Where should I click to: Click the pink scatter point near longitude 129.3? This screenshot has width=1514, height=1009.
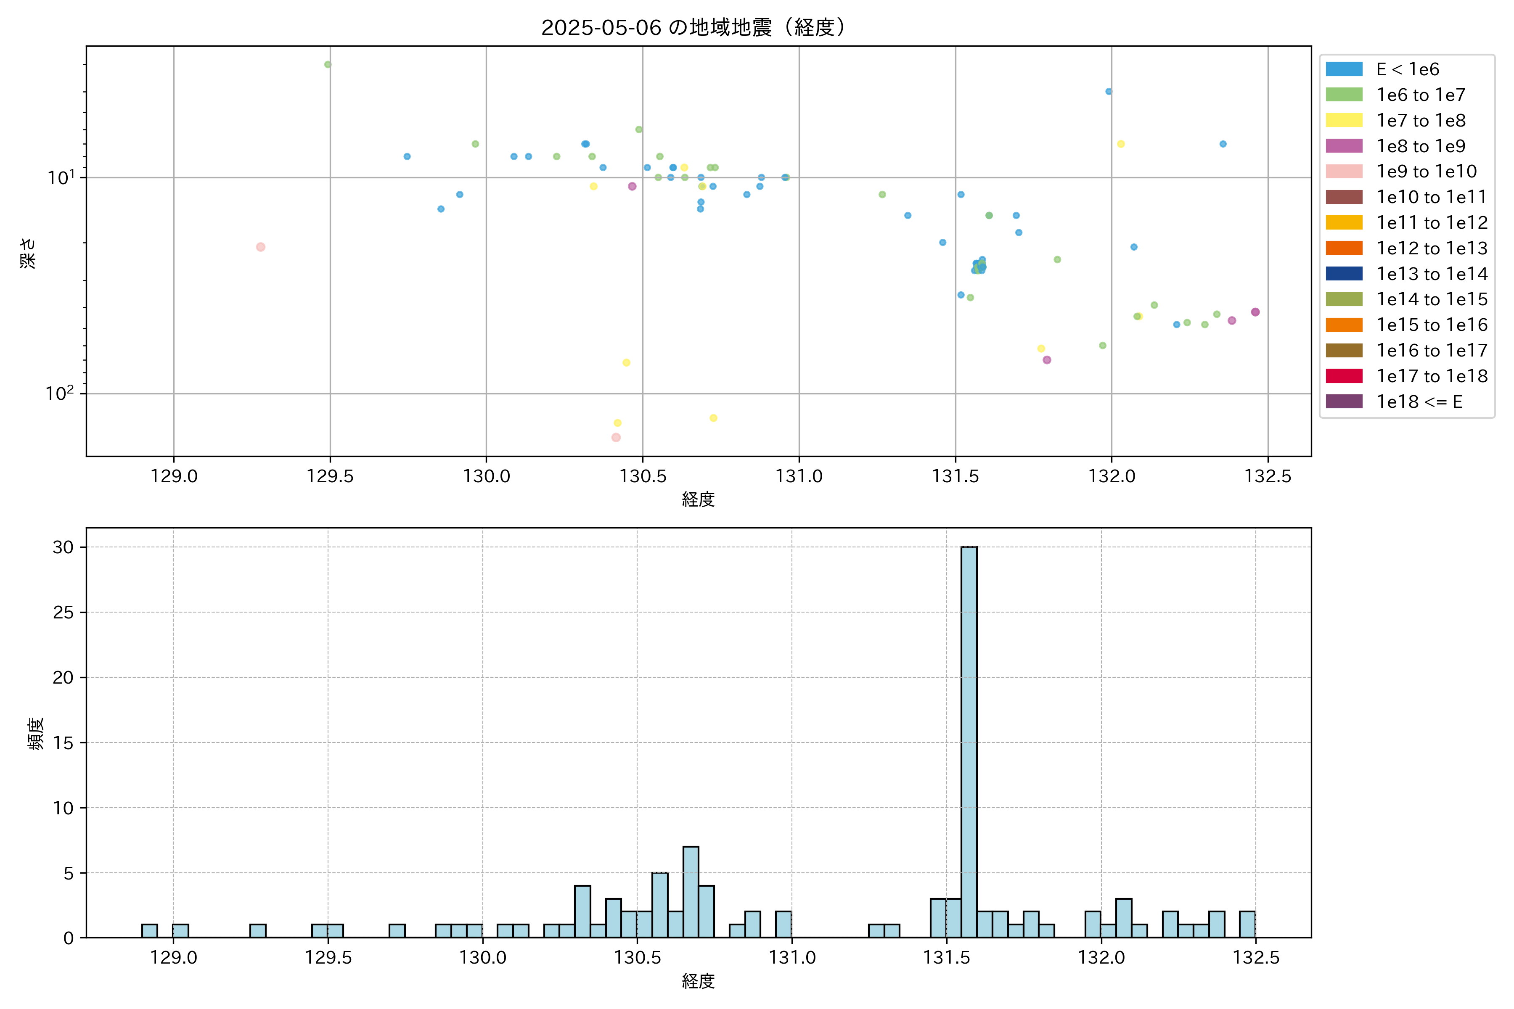261,247
